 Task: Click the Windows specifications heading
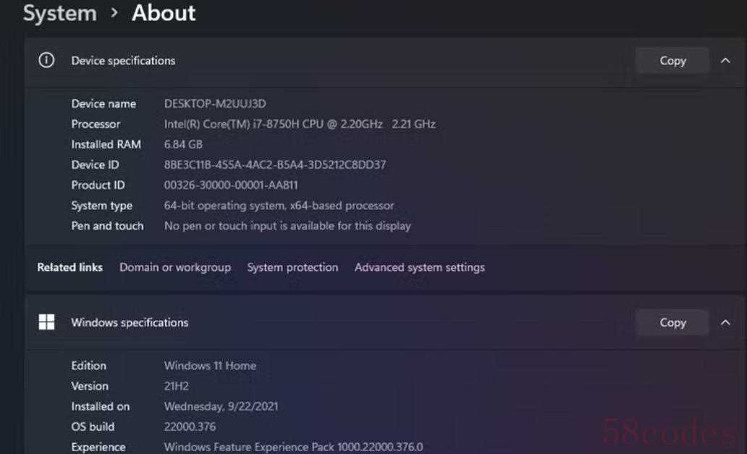click(x=130, y=323)
